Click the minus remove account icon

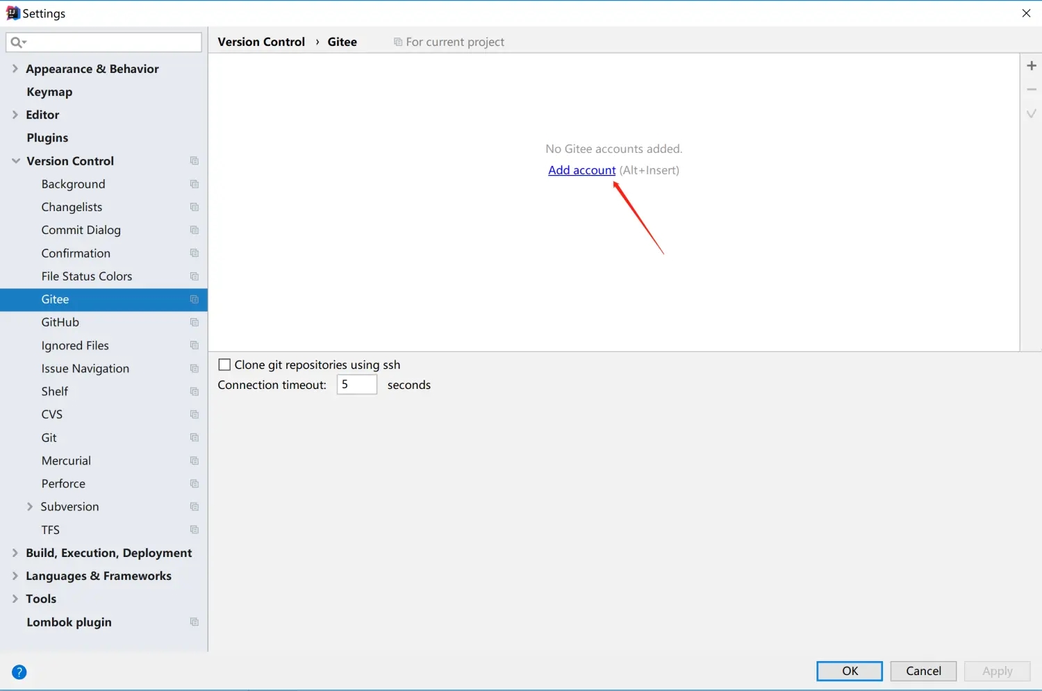(1032, 89)
